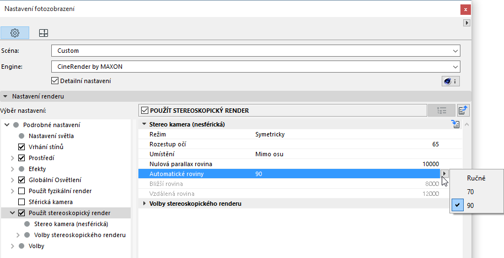Click the Stereo kamera import settings icon
Viewport: 504px width, 258px height.
point(455,125)
